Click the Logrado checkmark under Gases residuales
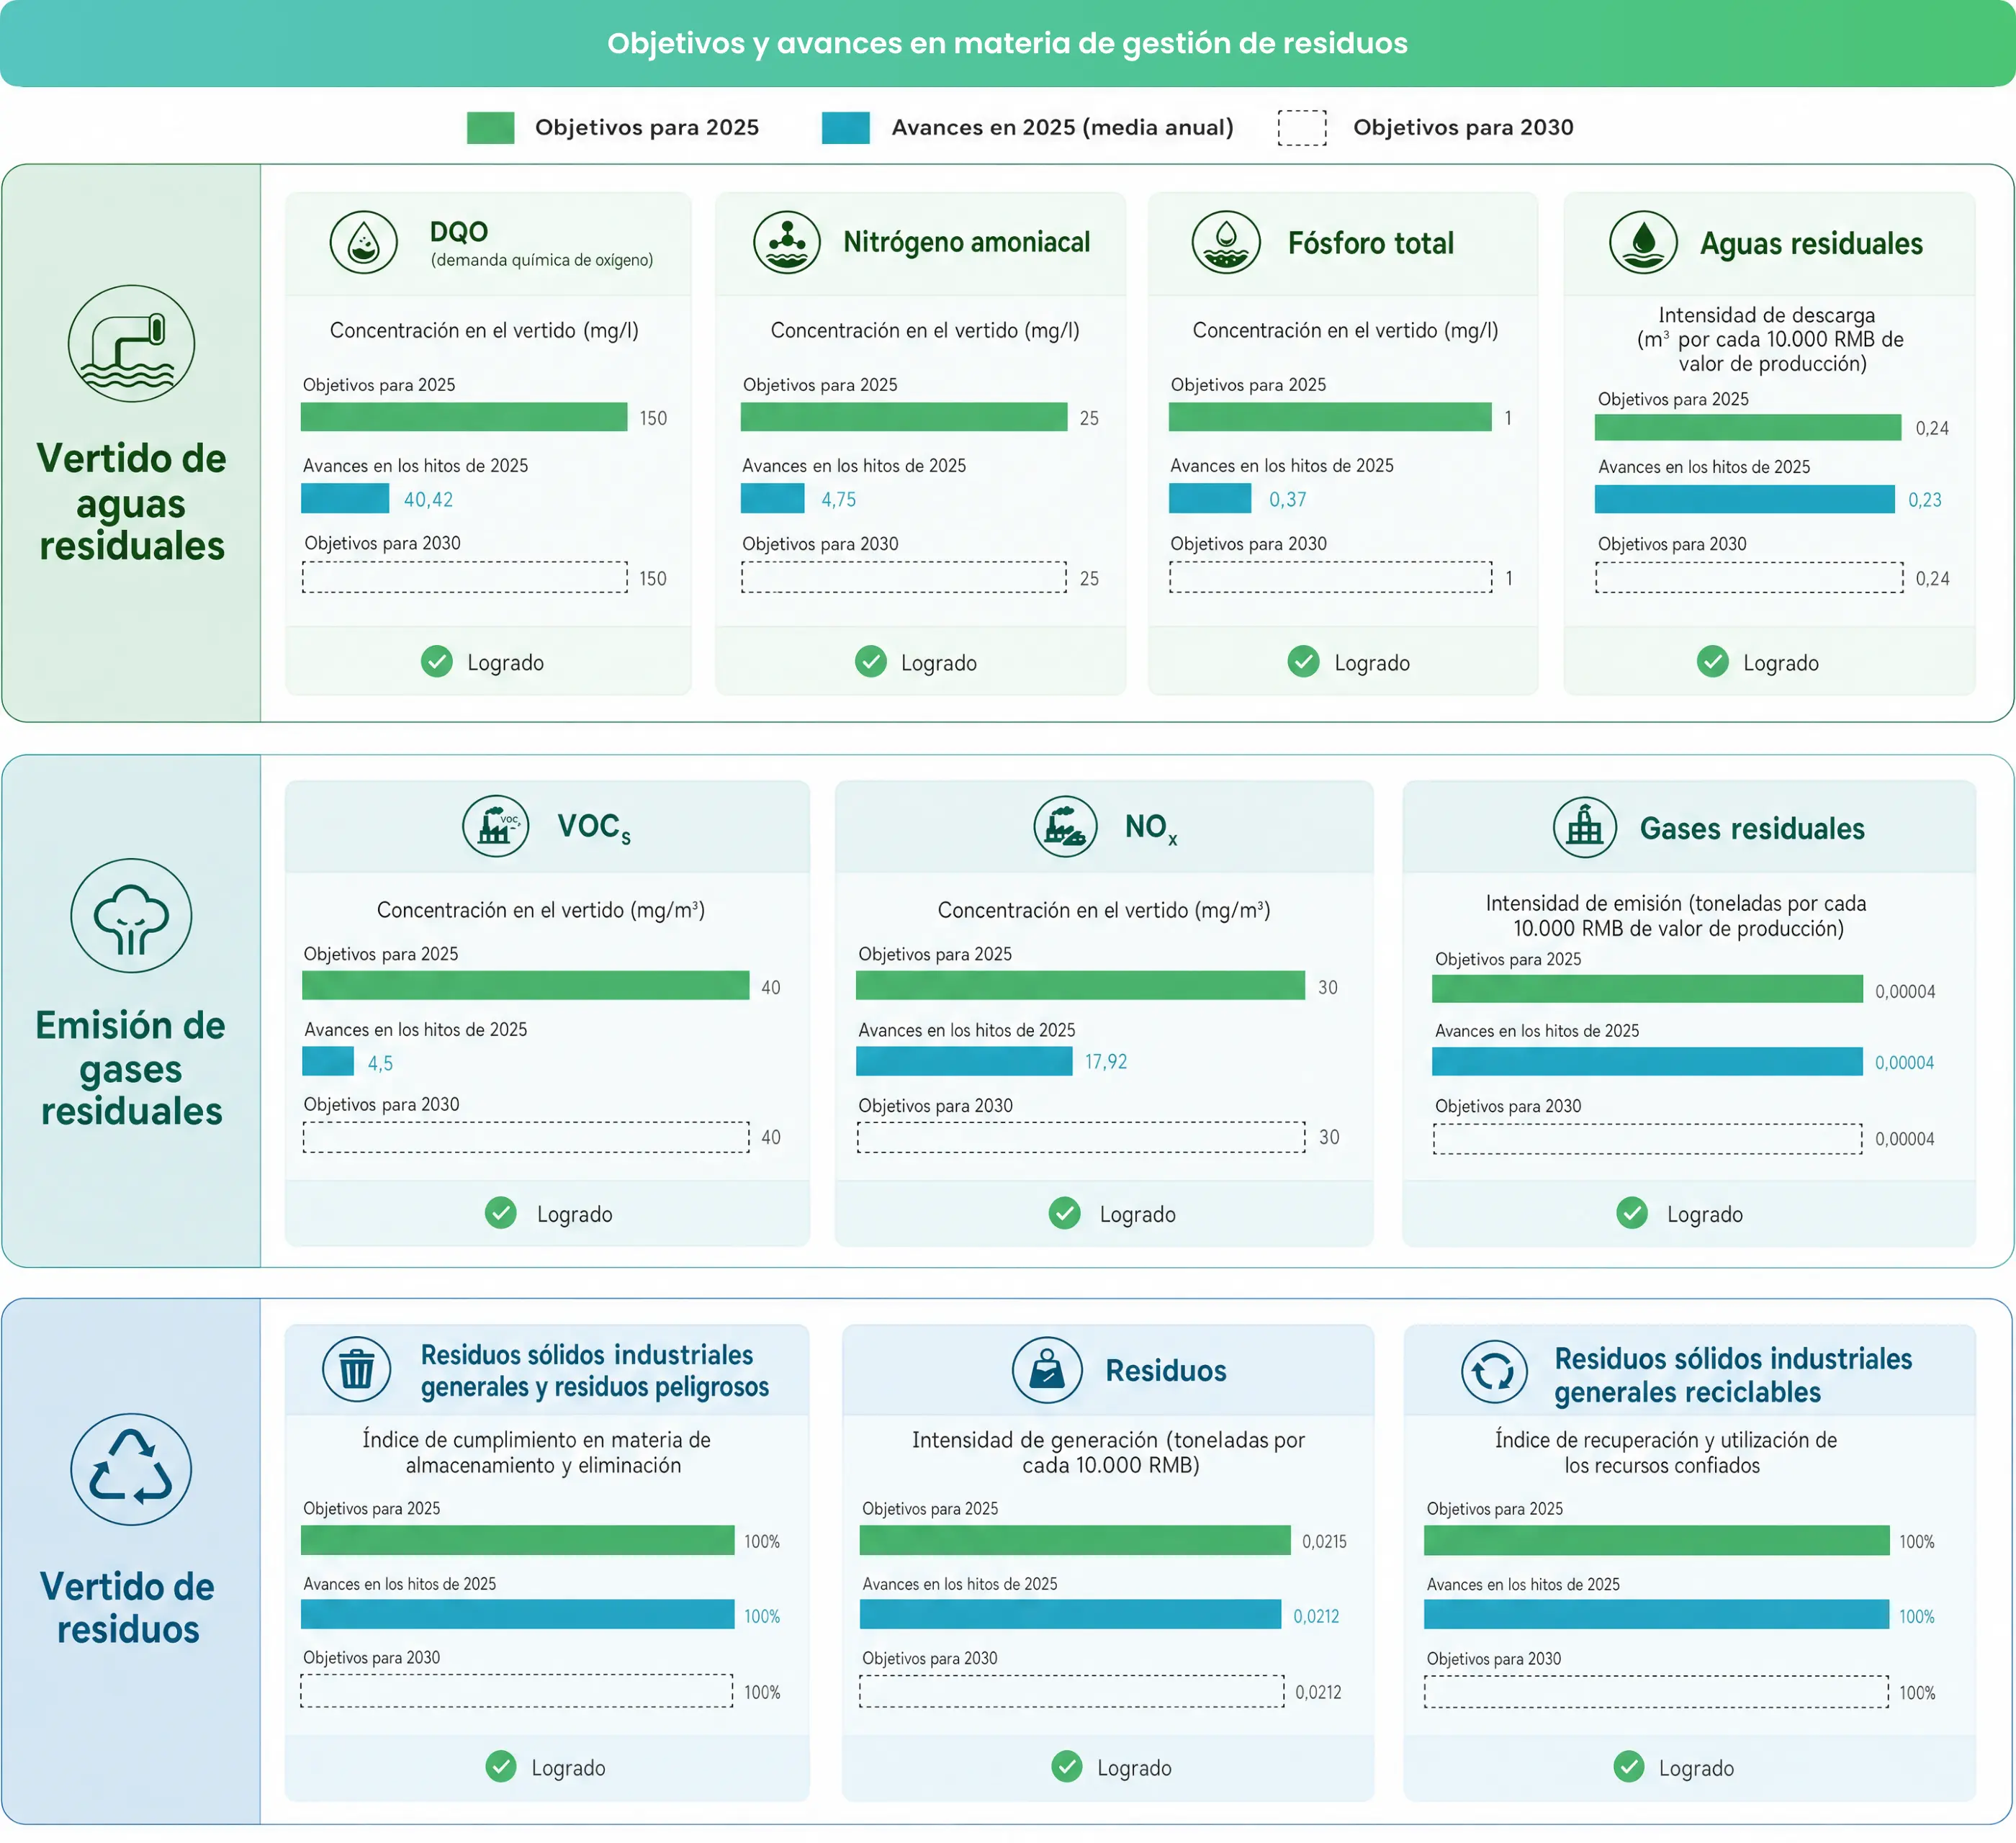This screenshot has width=2016, height=1843. (1632, 1213)
